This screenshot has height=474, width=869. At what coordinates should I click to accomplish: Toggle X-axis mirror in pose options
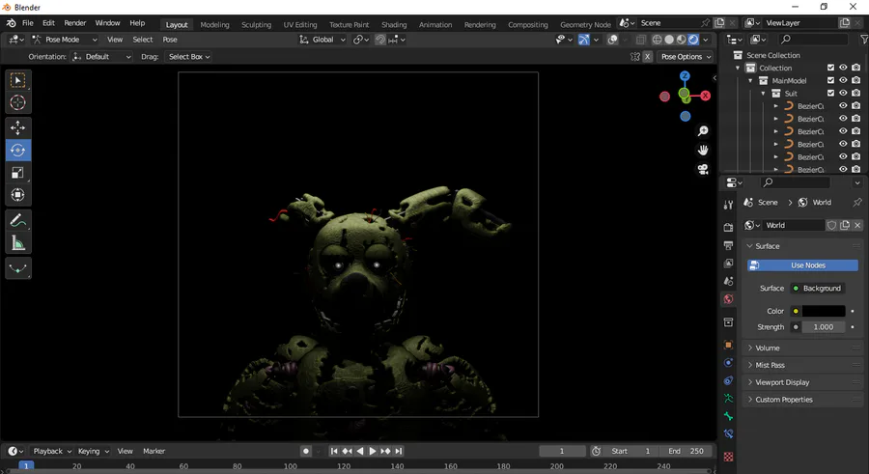[x=647, y=57]
